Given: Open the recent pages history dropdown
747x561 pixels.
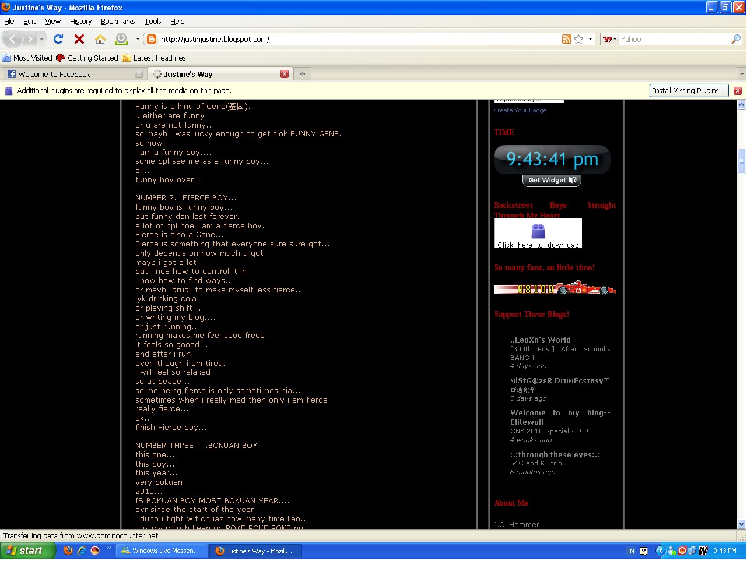Looking at the screenshot, I should click(x=41, y=39).
